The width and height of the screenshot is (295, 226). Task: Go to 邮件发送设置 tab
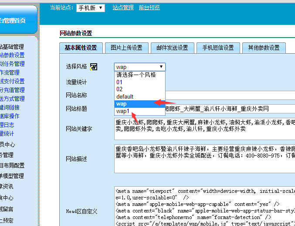(x=172, y=48)
